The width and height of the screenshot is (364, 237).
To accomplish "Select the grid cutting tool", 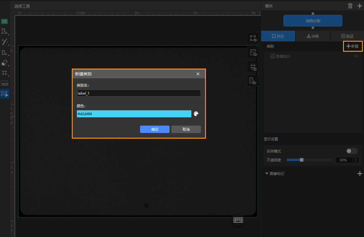I will click(4, 73).
